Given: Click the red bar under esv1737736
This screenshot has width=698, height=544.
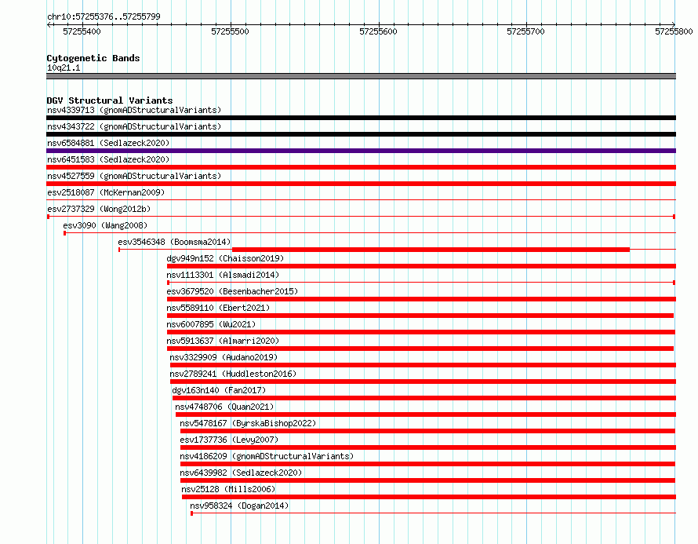Looking at the screenshot, I should [428, 447].
